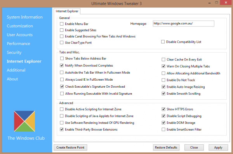Turn on Enable Do Not Track

(163, 80)
